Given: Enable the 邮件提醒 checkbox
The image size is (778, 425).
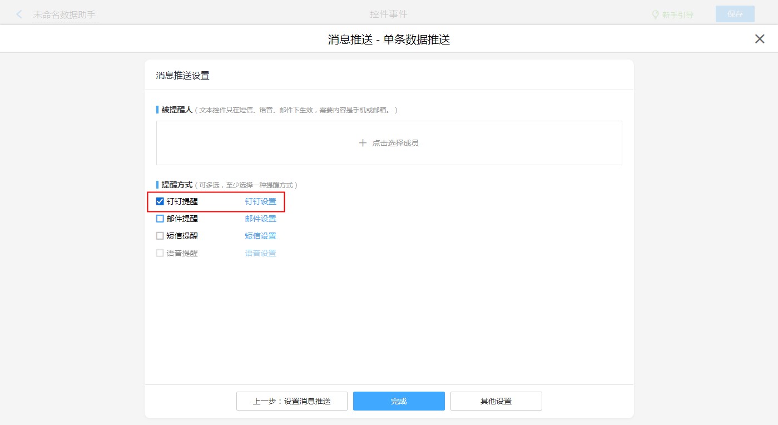Looking at the screenshot, I should click(x=160, y=219).
